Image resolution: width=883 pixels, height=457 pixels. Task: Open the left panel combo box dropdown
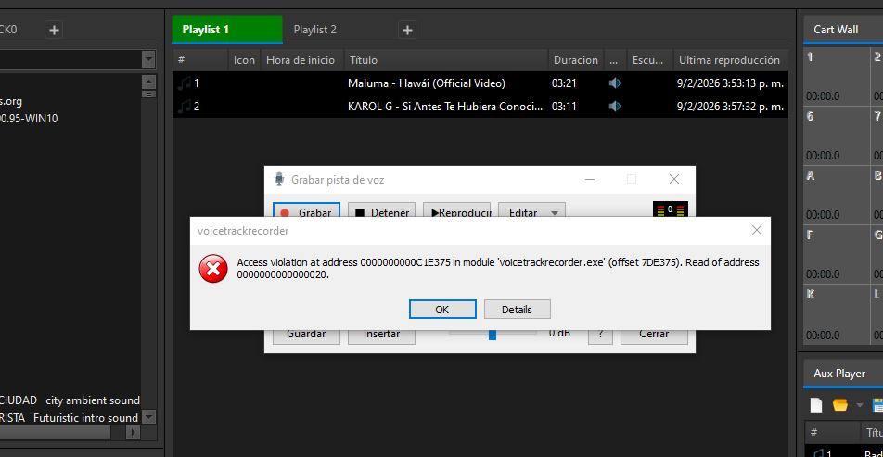[148, 59]
